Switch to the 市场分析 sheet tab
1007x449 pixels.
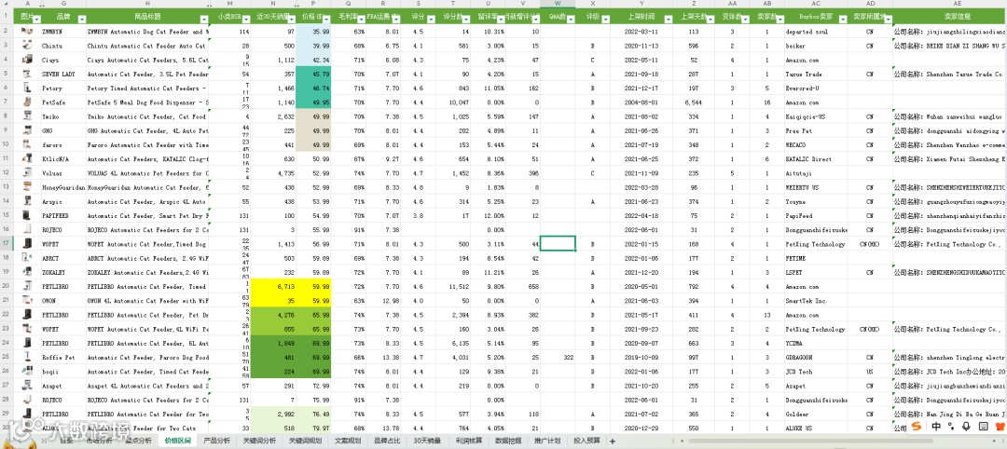click(98, 441)
